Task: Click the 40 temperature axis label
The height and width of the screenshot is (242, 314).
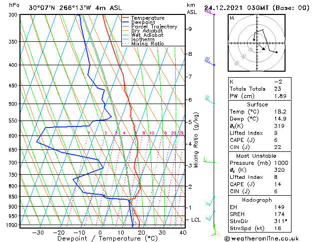Action: tap(183, 233)
